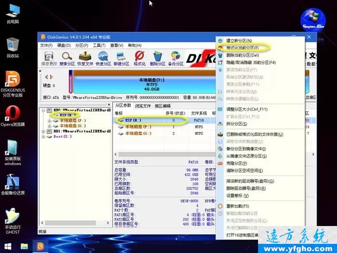Open 安装原版windows desktop shortcut
Viewport: 337px width, 253px height.
pos(13,153)
